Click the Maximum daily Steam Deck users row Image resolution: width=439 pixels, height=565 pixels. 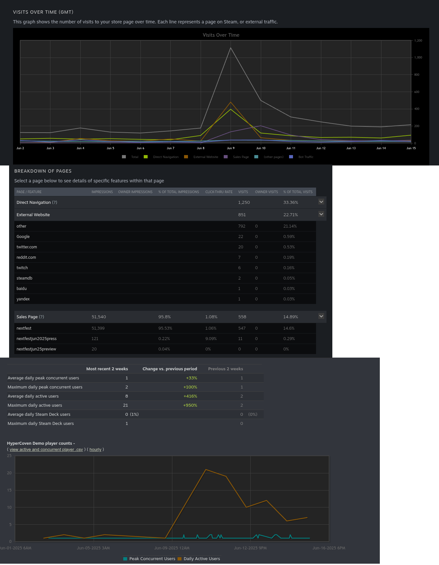[135, 423]
